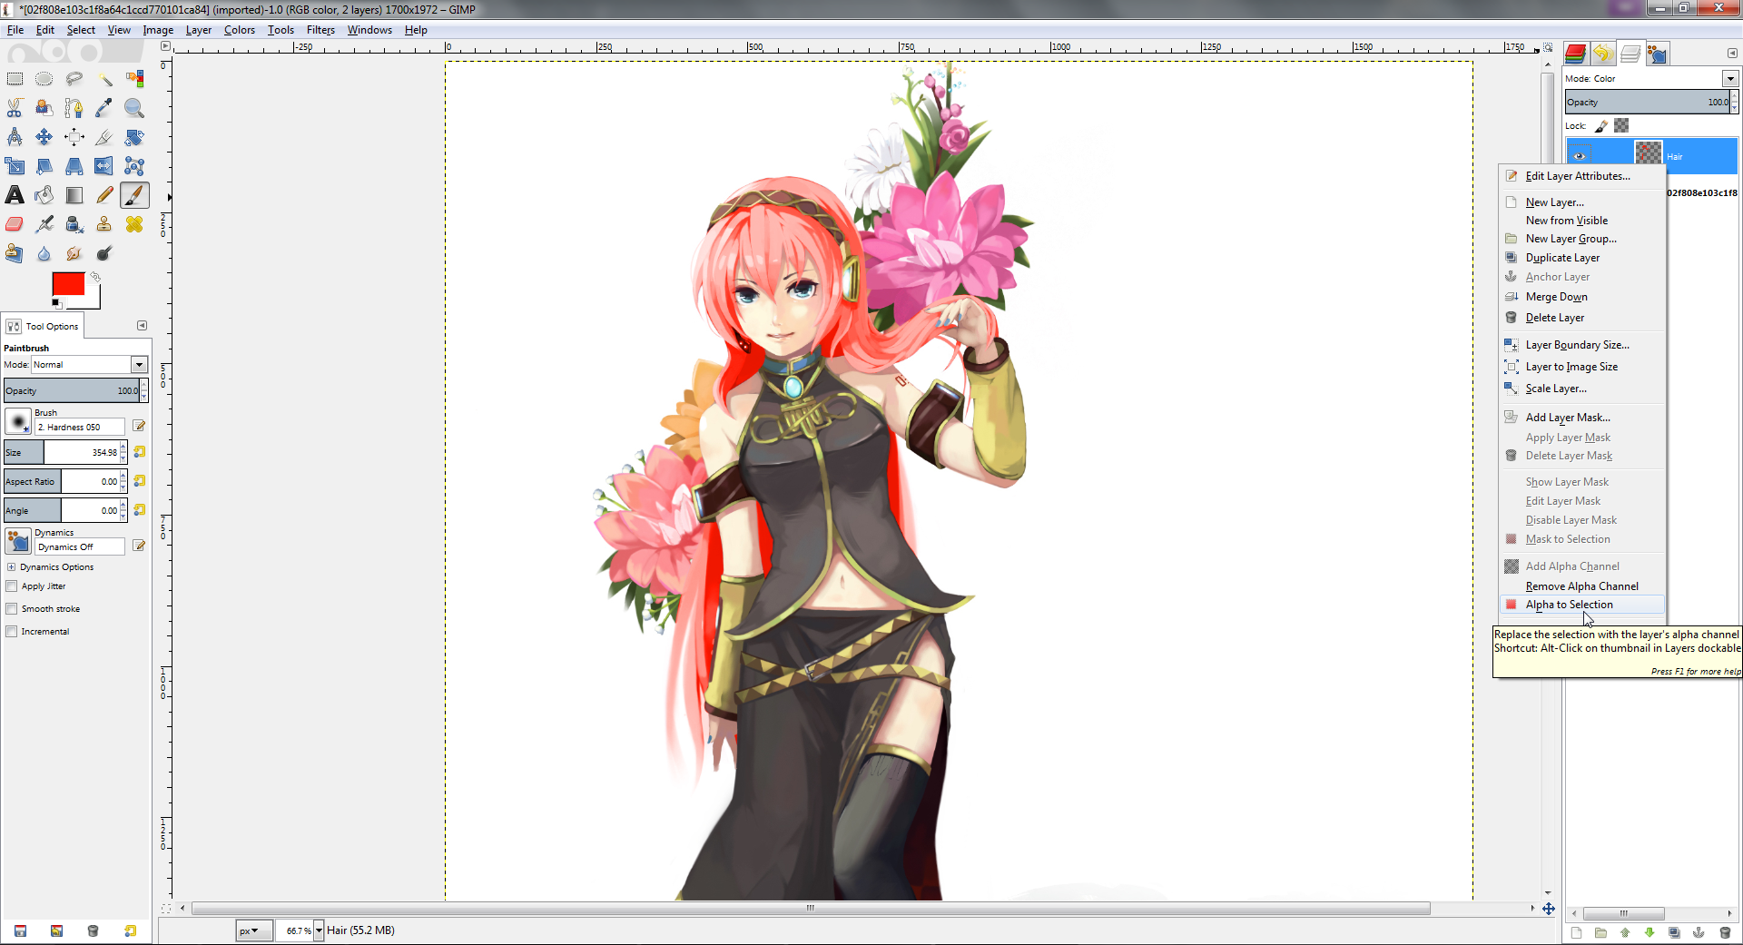Select the Zoom magnifier tool

tap(134, 108)
